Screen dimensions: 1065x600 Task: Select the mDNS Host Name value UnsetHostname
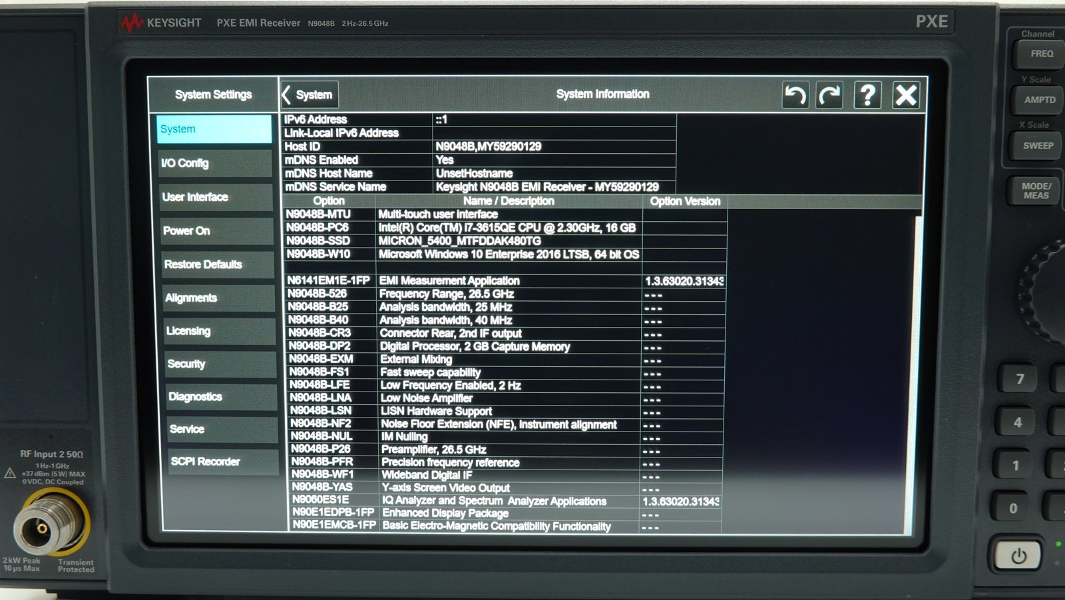pyautogui.click(x=474, y=173)
